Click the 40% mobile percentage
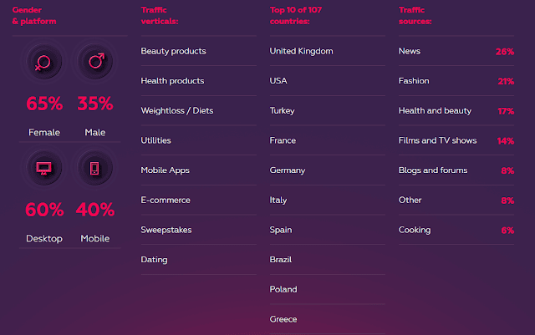This screenshot has height=335, width=535. coord(95,210)
